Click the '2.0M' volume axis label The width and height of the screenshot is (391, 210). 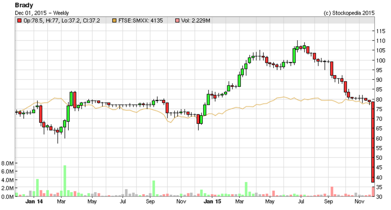pos(7,189)
